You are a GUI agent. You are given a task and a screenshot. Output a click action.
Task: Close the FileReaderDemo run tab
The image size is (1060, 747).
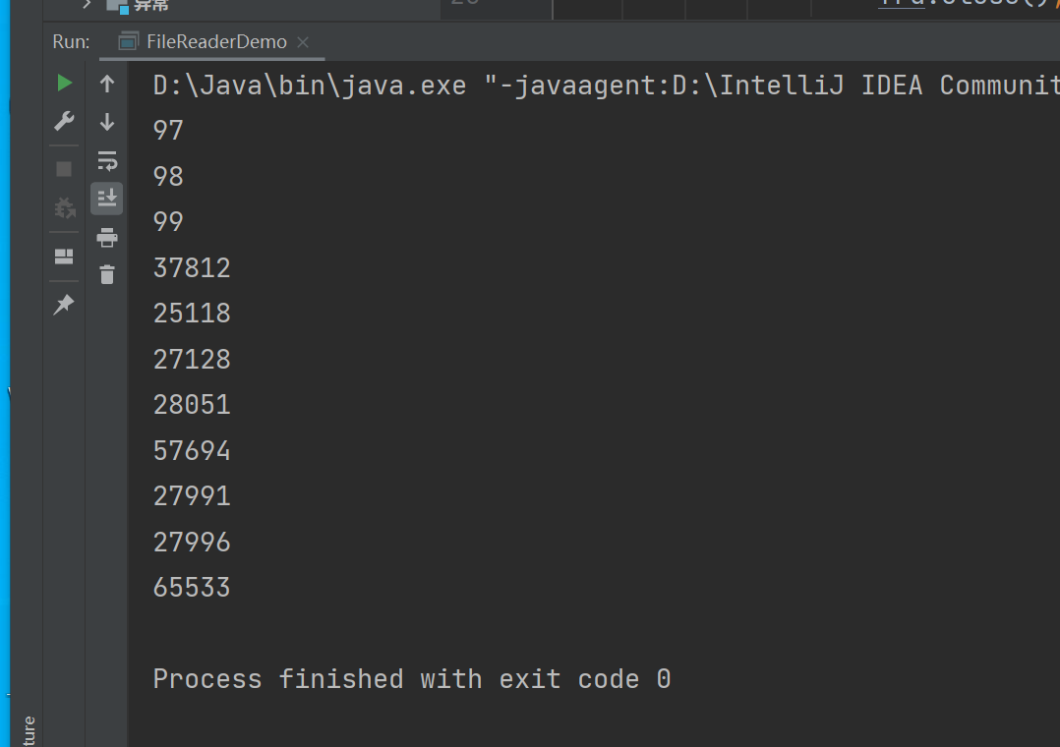303,42
